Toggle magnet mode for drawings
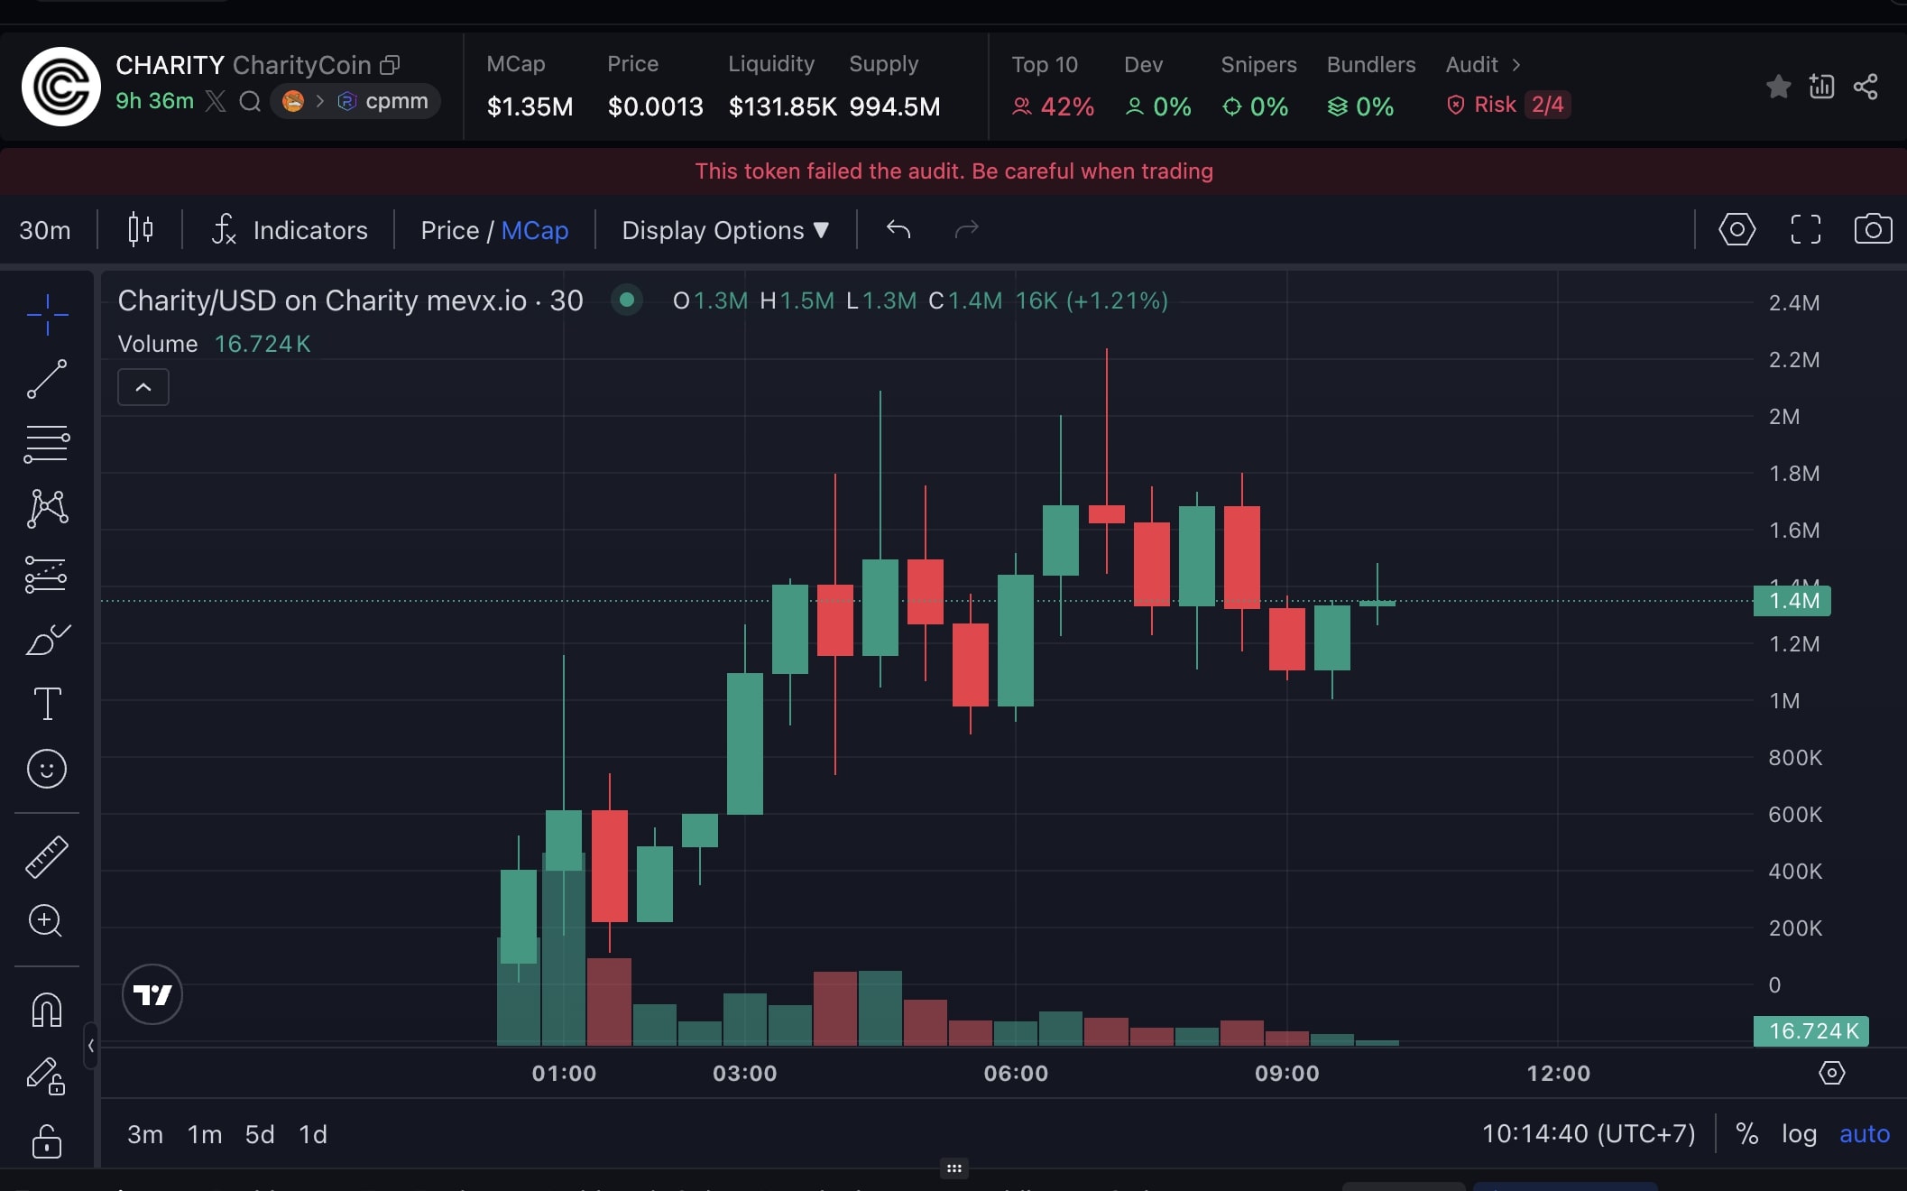Screen dimensions: 1907x1191 pos(47,1010)
